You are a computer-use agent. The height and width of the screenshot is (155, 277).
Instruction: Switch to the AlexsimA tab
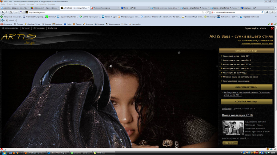15,8
